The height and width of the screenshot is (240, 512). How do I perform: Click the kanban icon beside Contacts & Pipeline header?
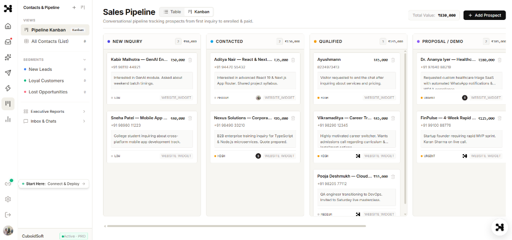[x=82, y=7]
